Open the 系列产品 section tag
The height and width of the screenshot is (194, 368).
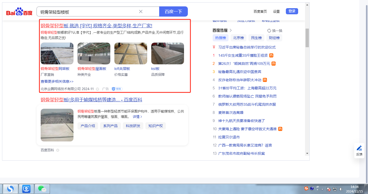click(x=110, y=126)
